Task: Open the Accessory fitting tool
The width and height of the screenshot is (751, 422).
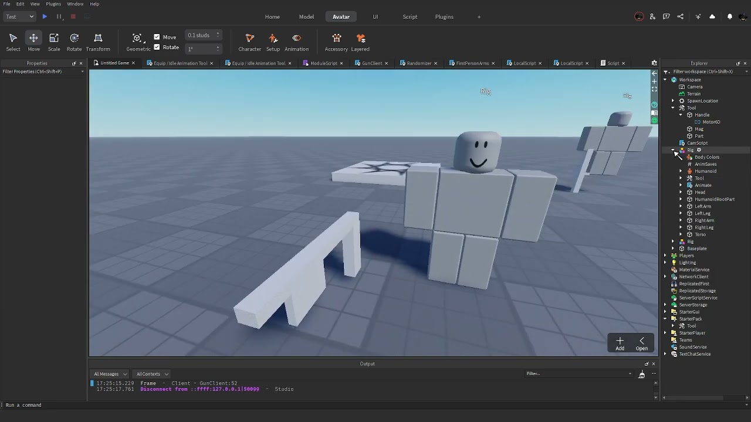Action: point(336,42)
